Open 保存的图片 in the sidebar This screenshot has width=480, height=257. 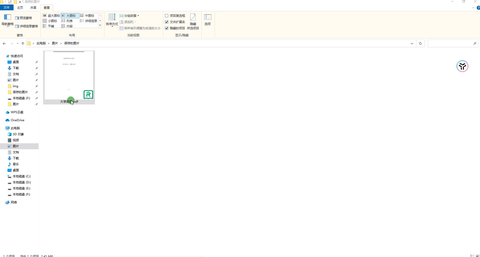click(x=20, y=92)
